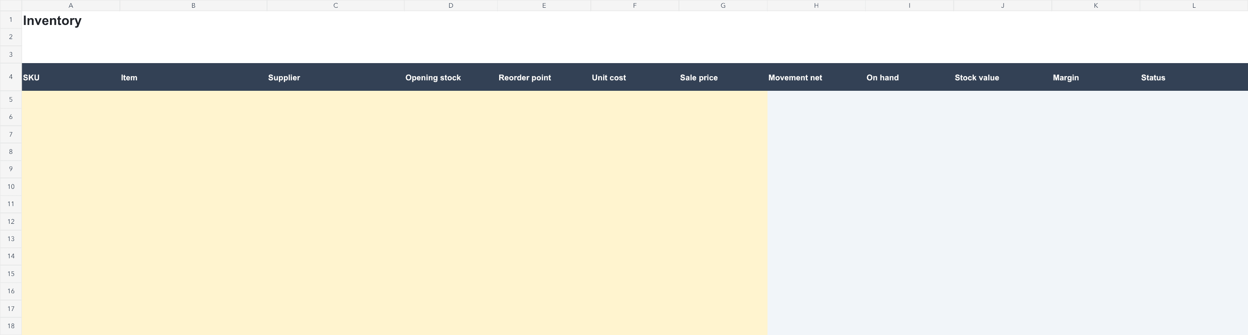Screen dimensions: 1248x335
Task: Select column E header
Action: click(x=544, y=5)
